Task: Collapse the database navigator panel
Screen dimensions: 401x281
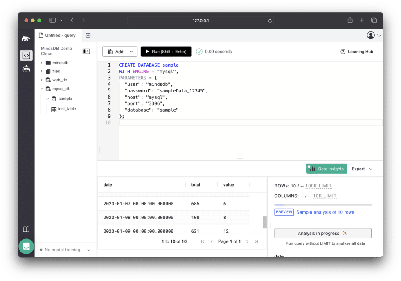Action: (x=86, y=51)
